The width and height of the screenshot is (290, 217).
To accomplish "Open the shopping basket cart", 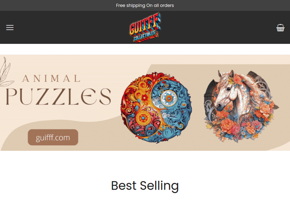I will point(280,28).
